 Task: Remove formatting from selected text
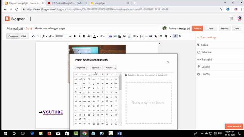[x=156, y=36]
